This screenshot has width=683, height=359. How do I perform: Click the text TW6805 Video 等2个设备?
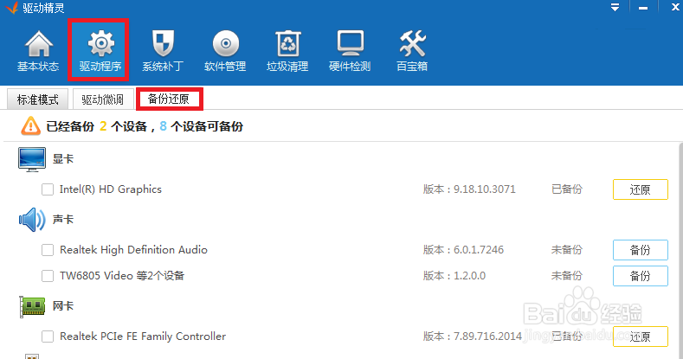[122, 276]
